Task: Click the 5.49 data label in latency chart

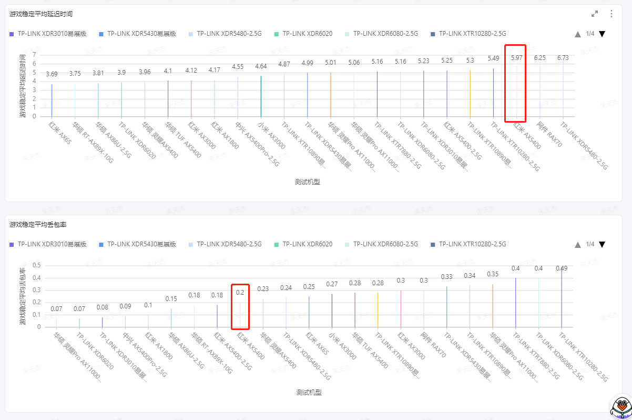Action: pyautogui.click(x=493, y=58)
